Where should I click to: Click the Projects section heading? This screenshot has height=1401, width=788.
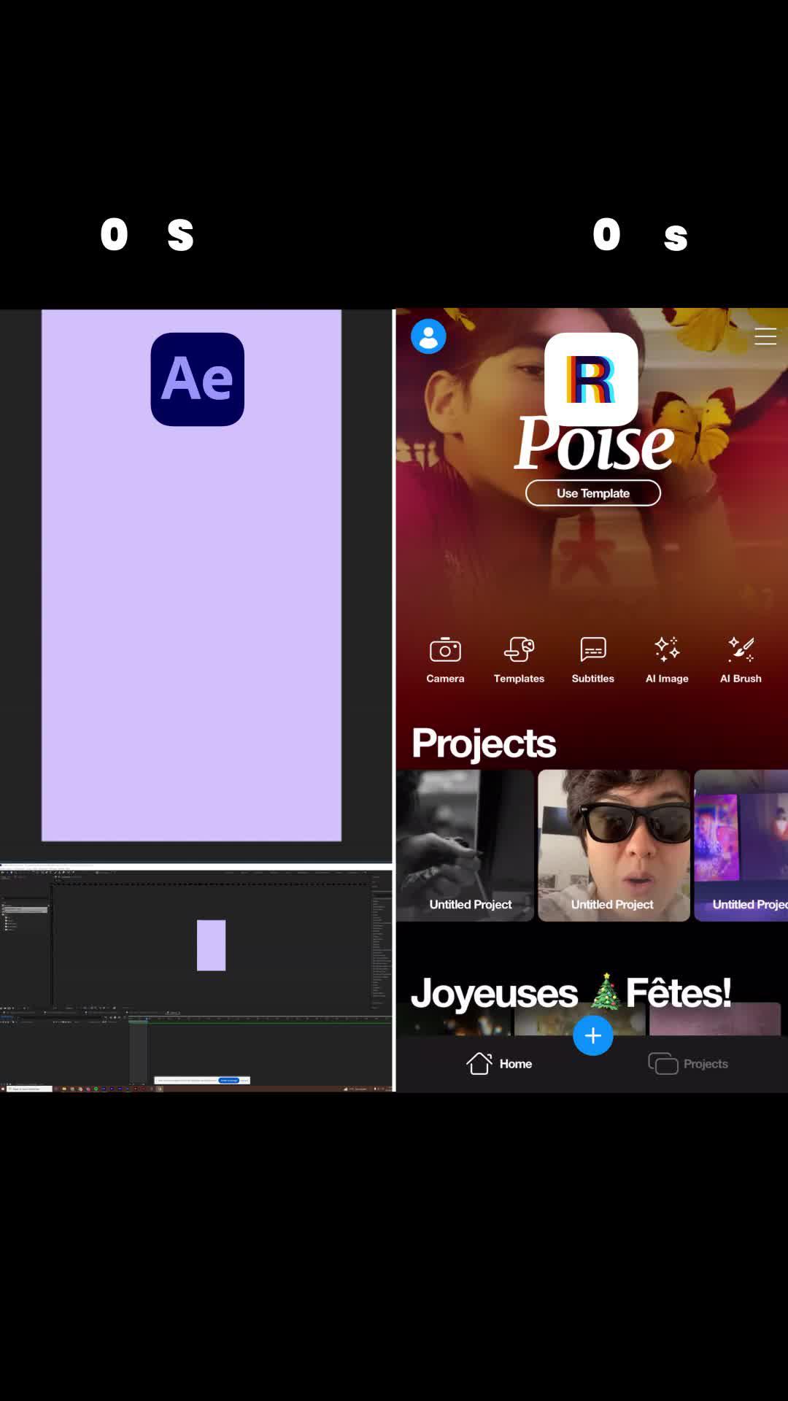coord(484,744)
